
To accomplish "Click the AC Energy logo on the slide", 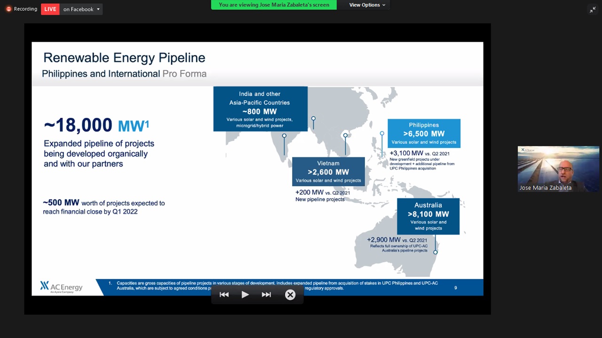I will [62, 287].
